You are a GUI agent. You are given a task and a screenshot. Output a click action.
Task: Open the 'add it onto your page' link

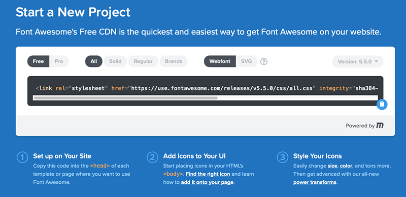pyautogui.click(x=207, y=182)
